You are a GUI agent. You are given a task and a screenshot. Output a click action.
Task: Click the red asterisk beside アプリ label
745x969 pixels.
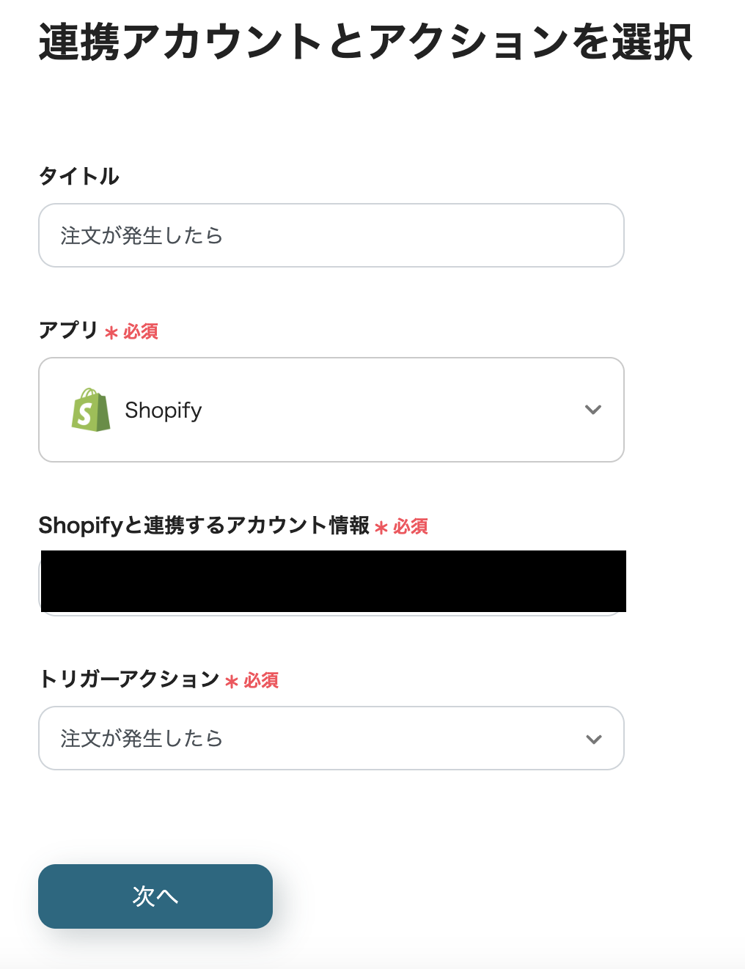[110, 332]
